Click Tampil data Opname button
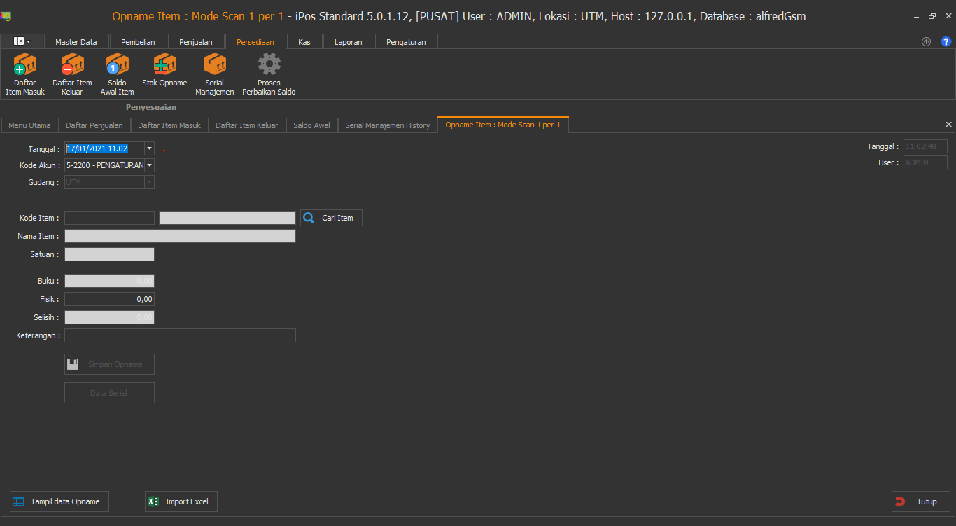This screenshot has width=956, height=526. point(59,501)
